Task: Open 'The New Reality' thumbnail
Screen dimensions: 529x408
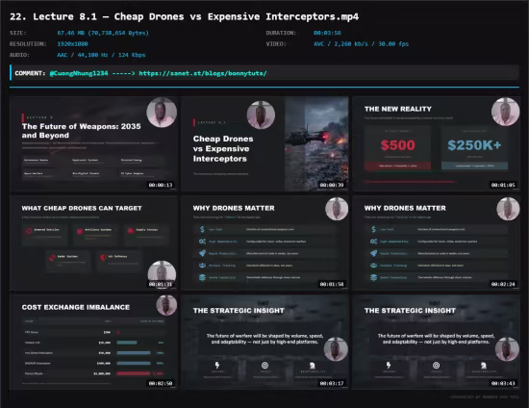Action: pos(436,144)
